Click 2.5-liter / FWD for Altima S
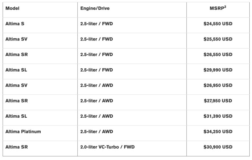This screenshot has height=160, width=252. (96, 23)
